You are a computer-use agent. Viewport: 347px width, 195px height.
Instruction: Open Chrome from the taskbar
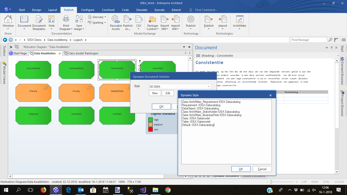(x=168, y=190)
